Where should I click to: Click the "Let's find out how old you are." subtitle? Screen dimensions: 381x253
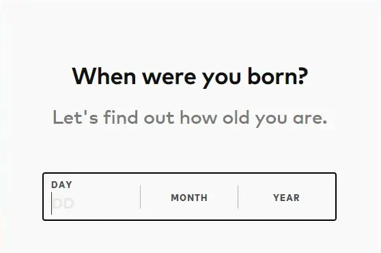pos(190,118)
